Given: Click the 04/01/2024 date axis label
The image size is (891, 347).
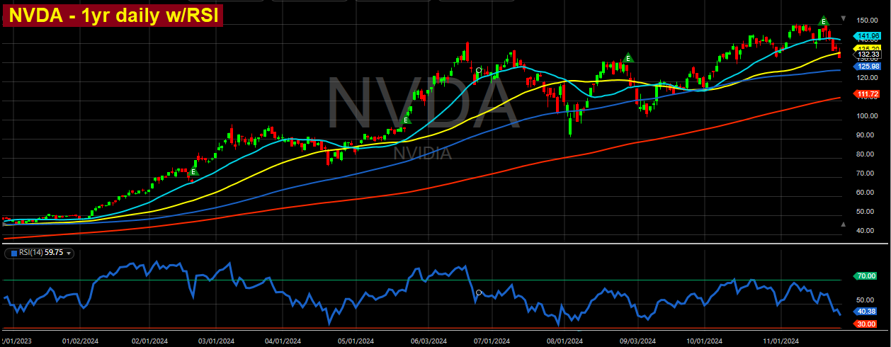Looking at the screenshot, I should click(x=283, y=341).
